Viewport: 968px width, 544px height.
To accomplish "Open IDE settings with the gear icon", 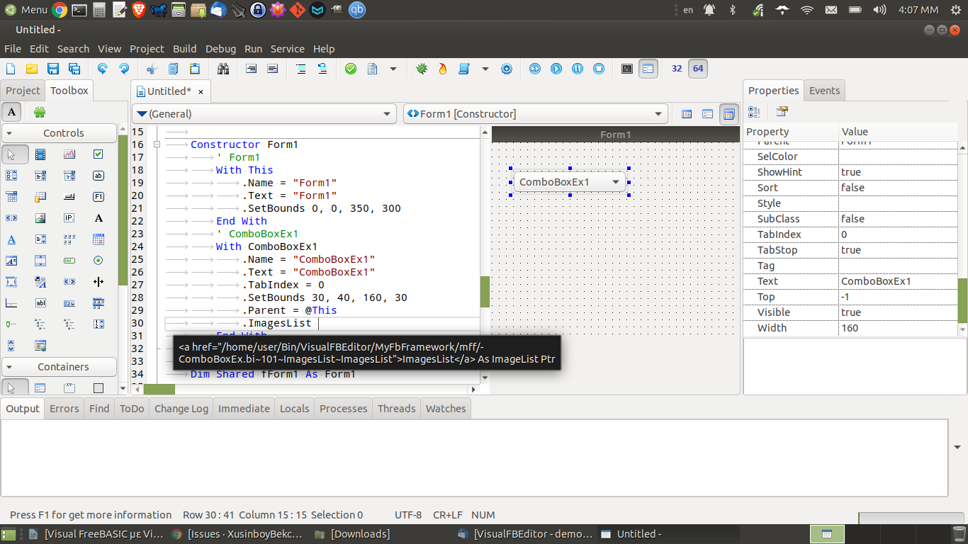I will click(x=507, y=69).
